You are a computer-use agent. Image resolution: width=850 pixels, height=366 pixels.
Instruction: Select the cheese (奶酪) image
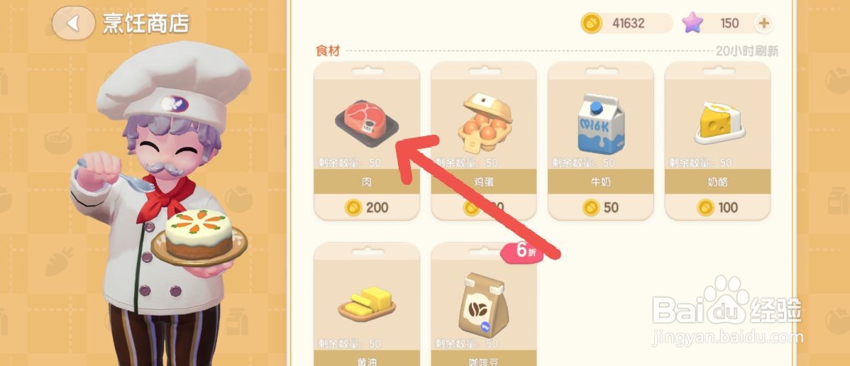click(x=719, y=123)
